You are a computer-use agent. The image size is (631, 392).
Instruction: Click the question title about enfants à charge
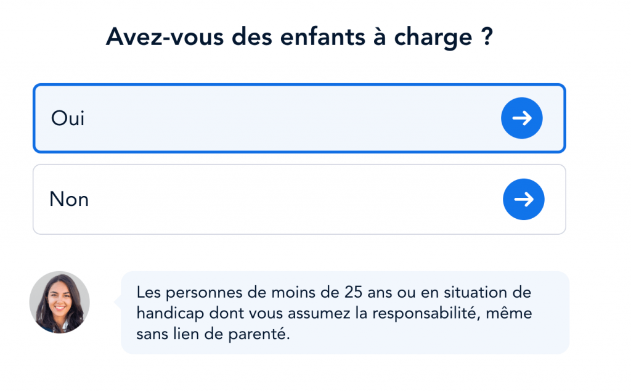tap(300, 36)
